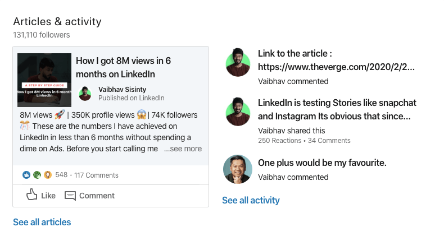Click the green clap reaction icon
This screenshot has height=241, width=444.
(x=37, y=175)
